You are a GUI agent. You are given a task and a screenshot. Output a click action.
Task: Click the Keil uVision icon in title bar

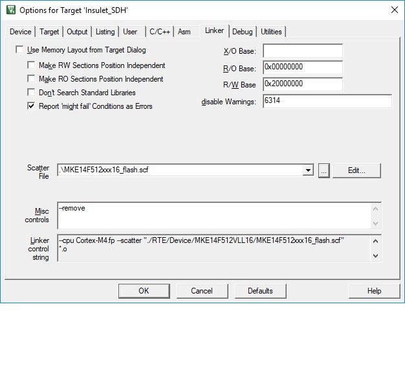coord(10,10)
